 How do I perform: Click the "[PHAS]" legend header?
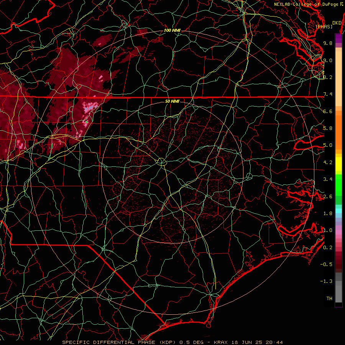[x=324, y=26]
